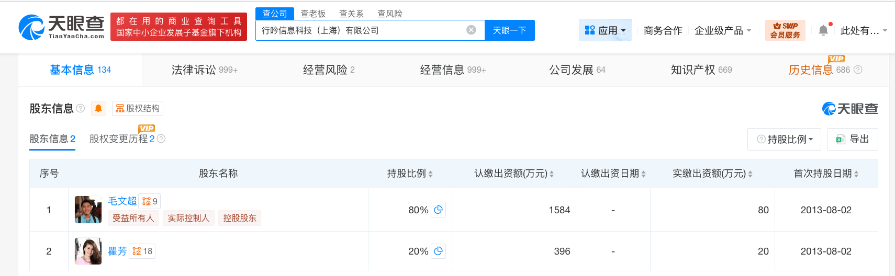The width and height of the screenshot is (895, 276).
Task: Click the notification bell in header
Action: 823,30
